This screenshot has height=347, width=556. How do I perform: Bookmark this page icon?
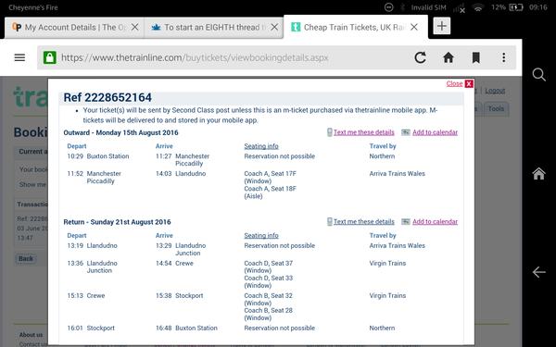pos(476,57)
